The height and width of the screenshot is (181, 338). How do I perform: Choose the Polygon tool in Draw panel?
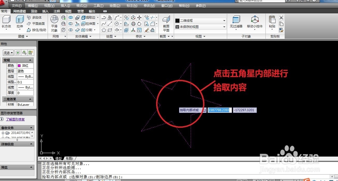104,30
